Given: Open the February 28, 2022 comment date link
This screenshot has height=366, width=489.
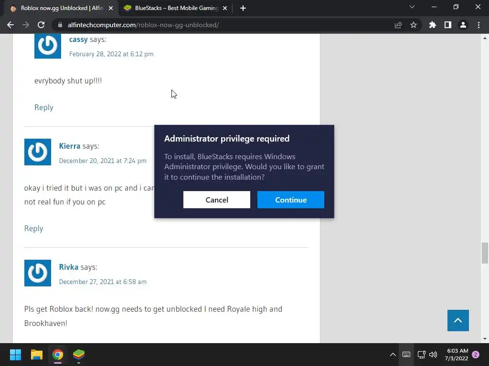Looking at the screenshot, I should click(111, 54).
